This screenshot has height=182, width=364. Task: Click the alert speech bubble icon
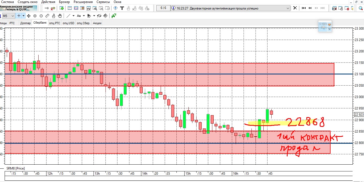(x=116, y=8)
